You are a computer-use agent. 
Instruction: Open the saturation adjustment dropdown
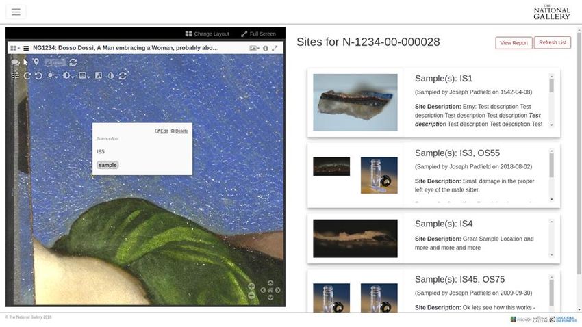[84, 76]
